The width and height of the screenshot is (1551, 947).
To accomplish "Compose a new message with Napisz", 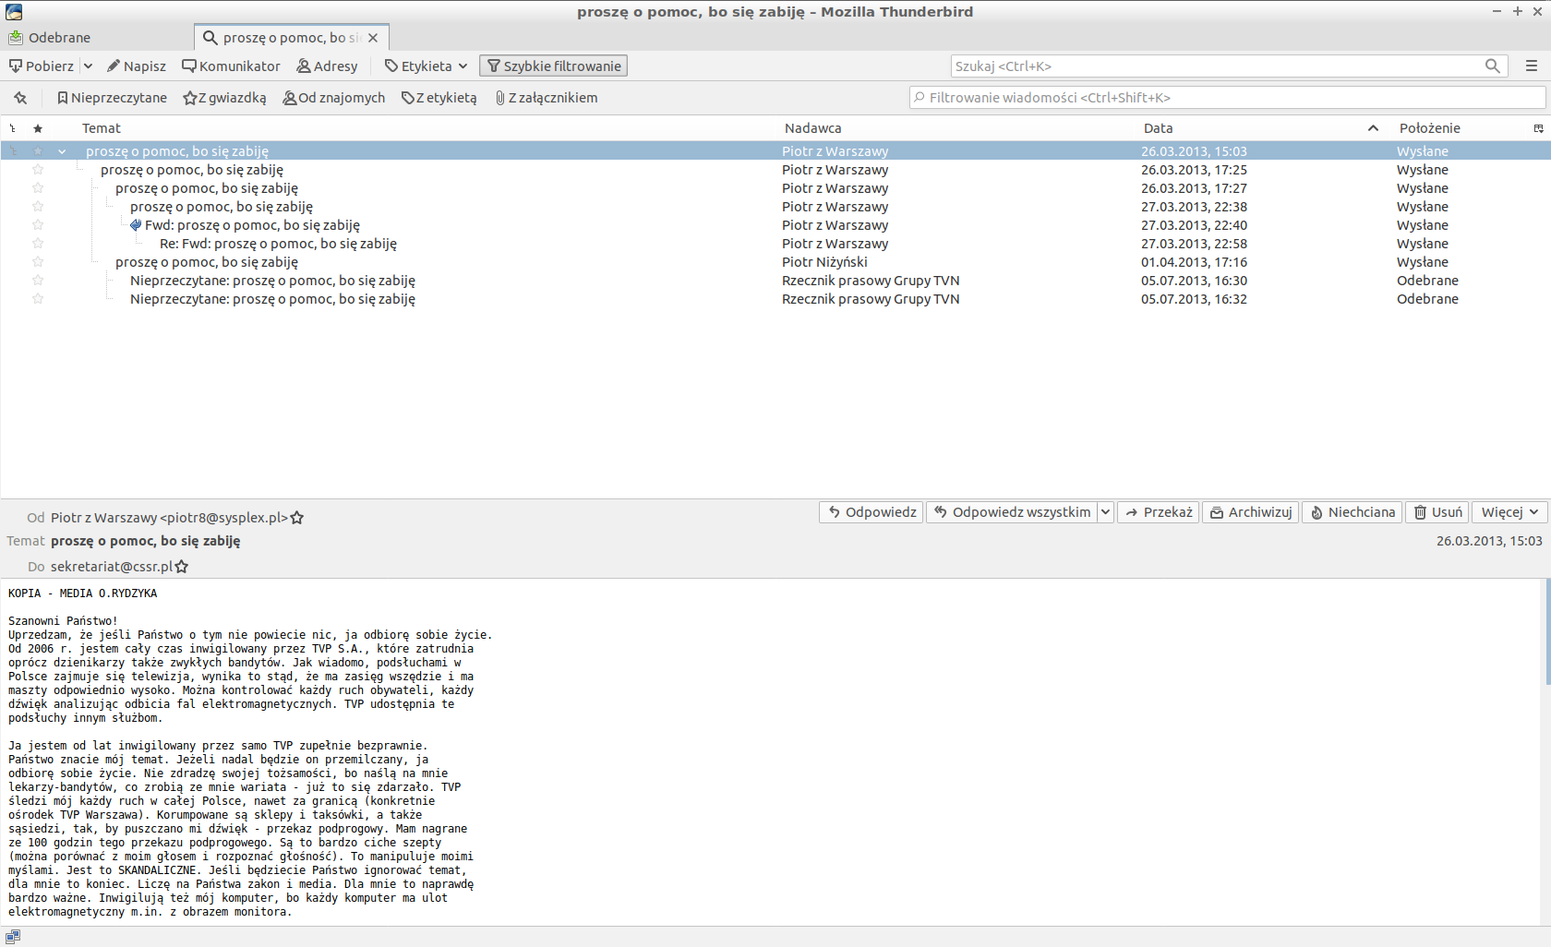I will [x=137, y=66].
